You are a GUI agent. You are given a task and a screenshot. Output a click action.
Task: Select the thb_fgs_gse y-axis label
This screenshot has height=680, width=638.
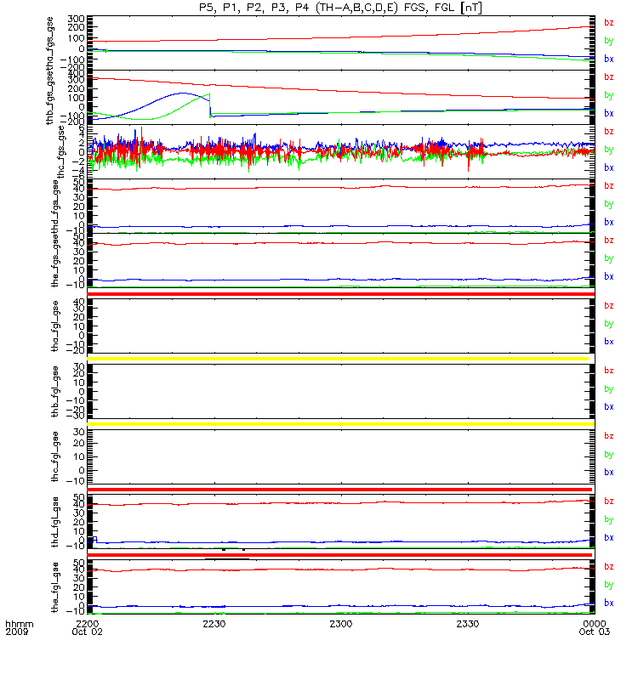(50, 98)
